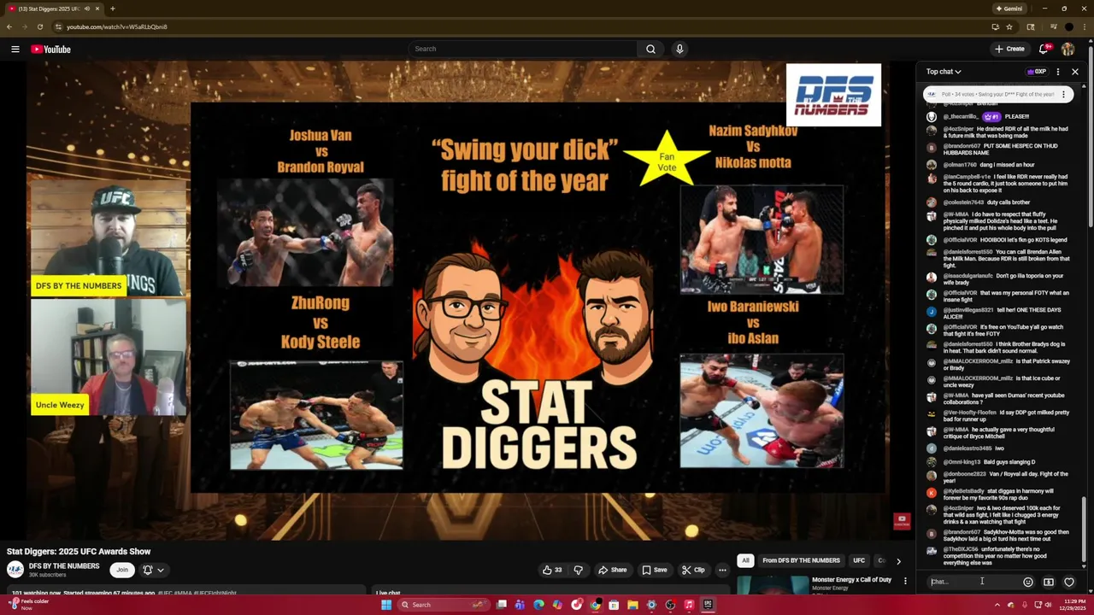Click @KyleBetsBadly chat message
The image size is (1094, 615).
pos(999,495)
